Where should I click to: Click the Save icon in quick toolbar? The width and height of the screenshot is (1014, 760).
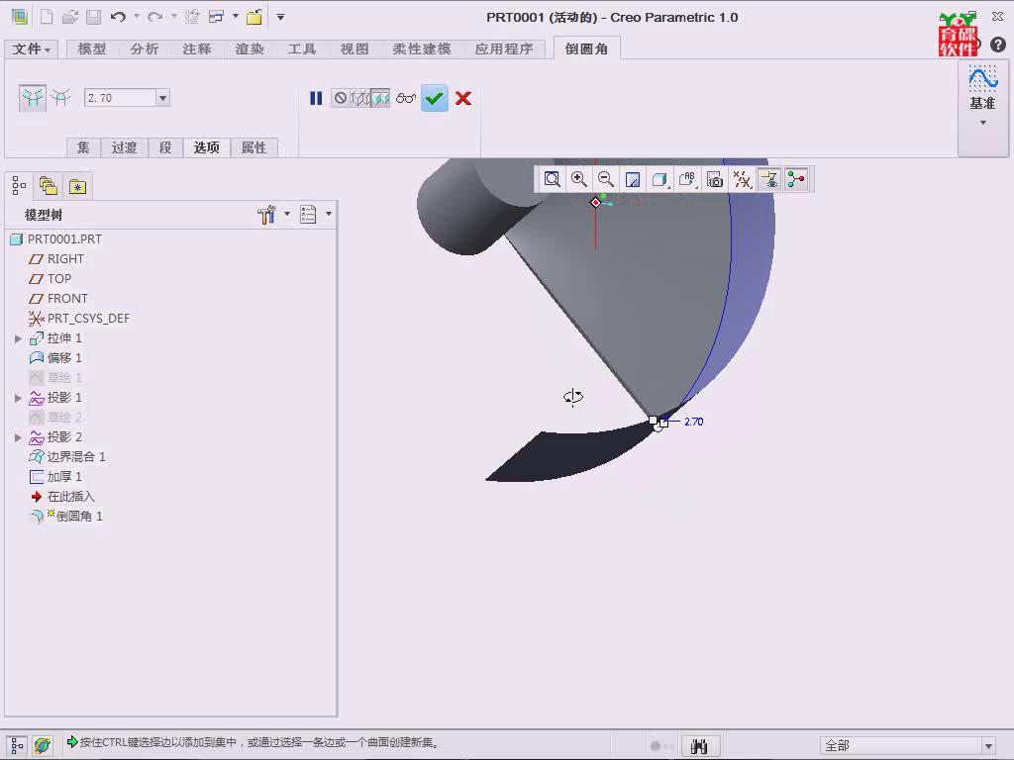click(94, 17)
